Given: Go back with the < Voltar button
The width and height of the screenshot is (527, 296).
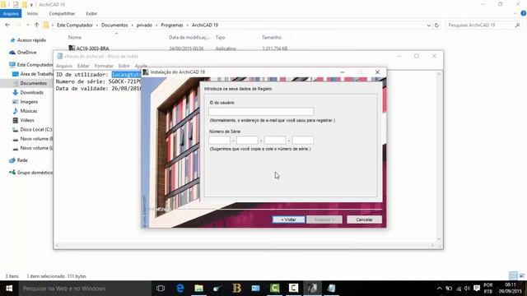Looking at the screenshot, I should pyautogui.click(x=288, y=220).
